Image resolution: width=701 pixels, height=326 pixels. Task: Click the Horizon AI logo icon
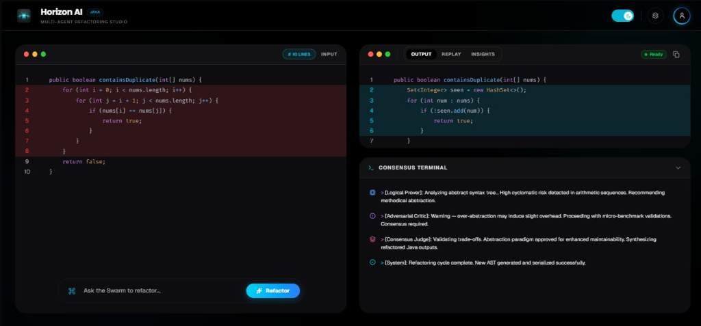[x=24, y=16]
